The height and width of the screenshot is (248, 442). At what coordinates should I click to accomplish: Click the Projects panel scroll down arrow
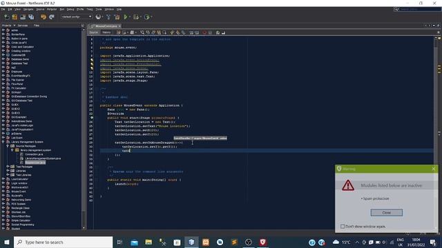pos(84,228)
